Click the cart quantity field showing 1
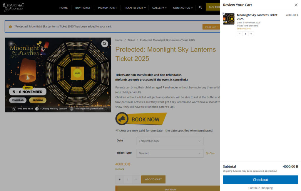 (x=245, y=34)
